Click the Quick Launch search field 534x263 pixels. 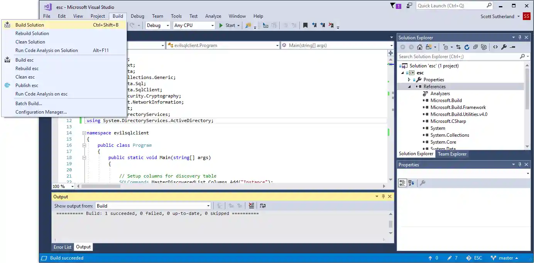click(x=451, y=6)
